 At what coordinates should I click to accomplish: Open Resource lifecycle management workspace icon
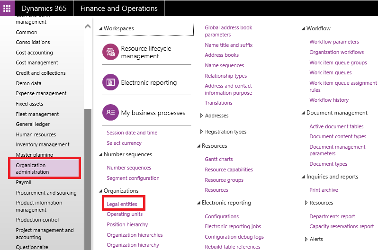(x=110, y=52)
